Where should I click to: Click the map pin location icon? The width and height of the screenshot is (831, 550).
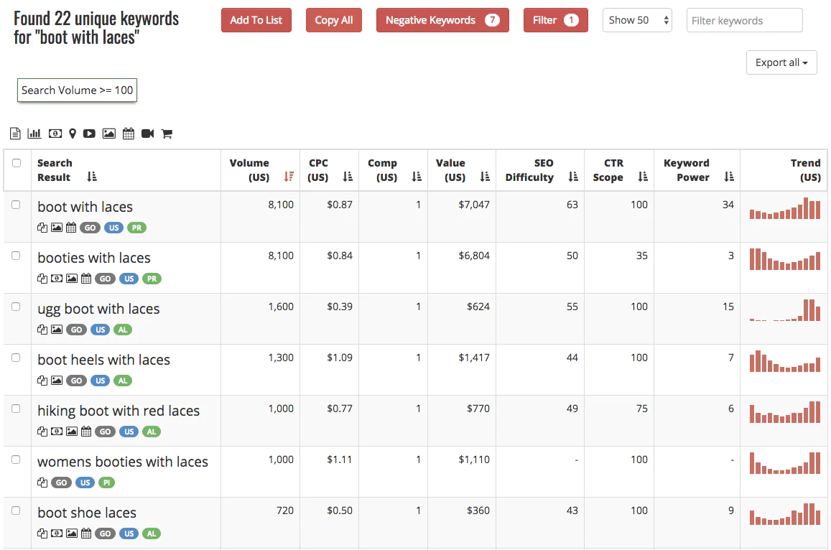pos(73,134)
